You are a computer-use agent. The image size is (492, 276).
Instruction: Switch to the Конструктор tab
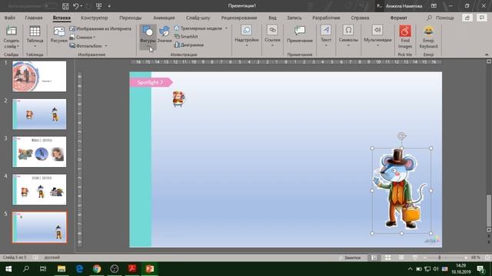point(94,18)
